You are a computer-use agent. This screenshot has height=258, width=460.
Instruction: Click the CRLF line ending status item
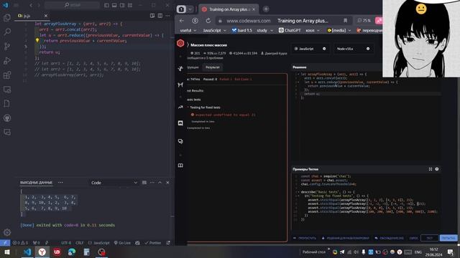[x=80, y=243]
